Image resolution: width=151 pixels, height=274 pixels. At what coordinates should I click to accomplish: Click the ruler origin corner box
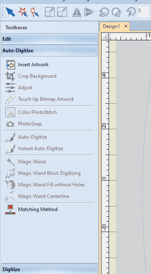tap(105, 37)
